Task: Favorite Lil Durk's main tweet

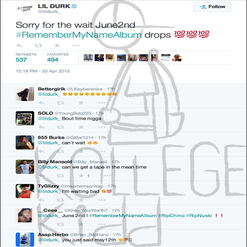Action: click(x=57, y=46)
